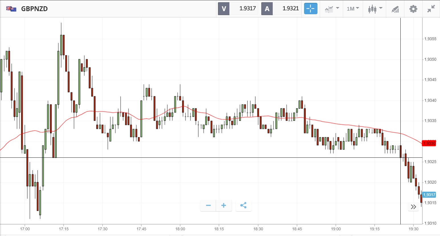This screenshot has height=236, width=440.
Task: Click the blue 1,9317 current price tag
Action: (x=429, y=195)
